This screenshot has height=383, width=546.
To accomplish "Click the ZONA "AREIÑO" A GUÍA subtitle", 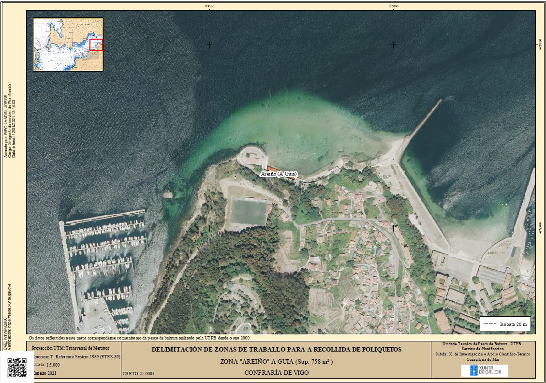I will pyautogui.click(x=276, y=361).
